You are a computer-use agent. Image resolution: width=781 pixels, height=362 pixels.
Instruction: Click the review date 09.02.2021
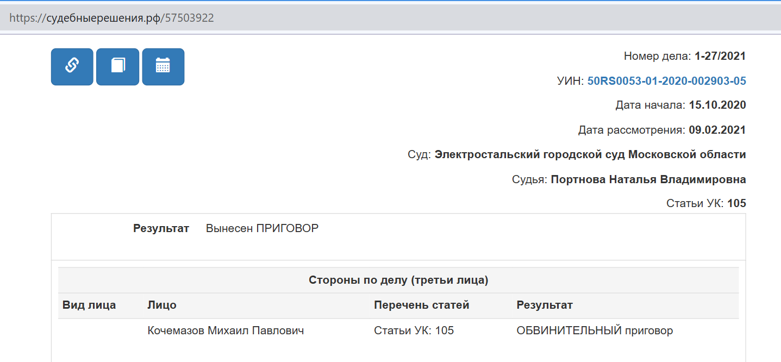click(x=717, y=130)
